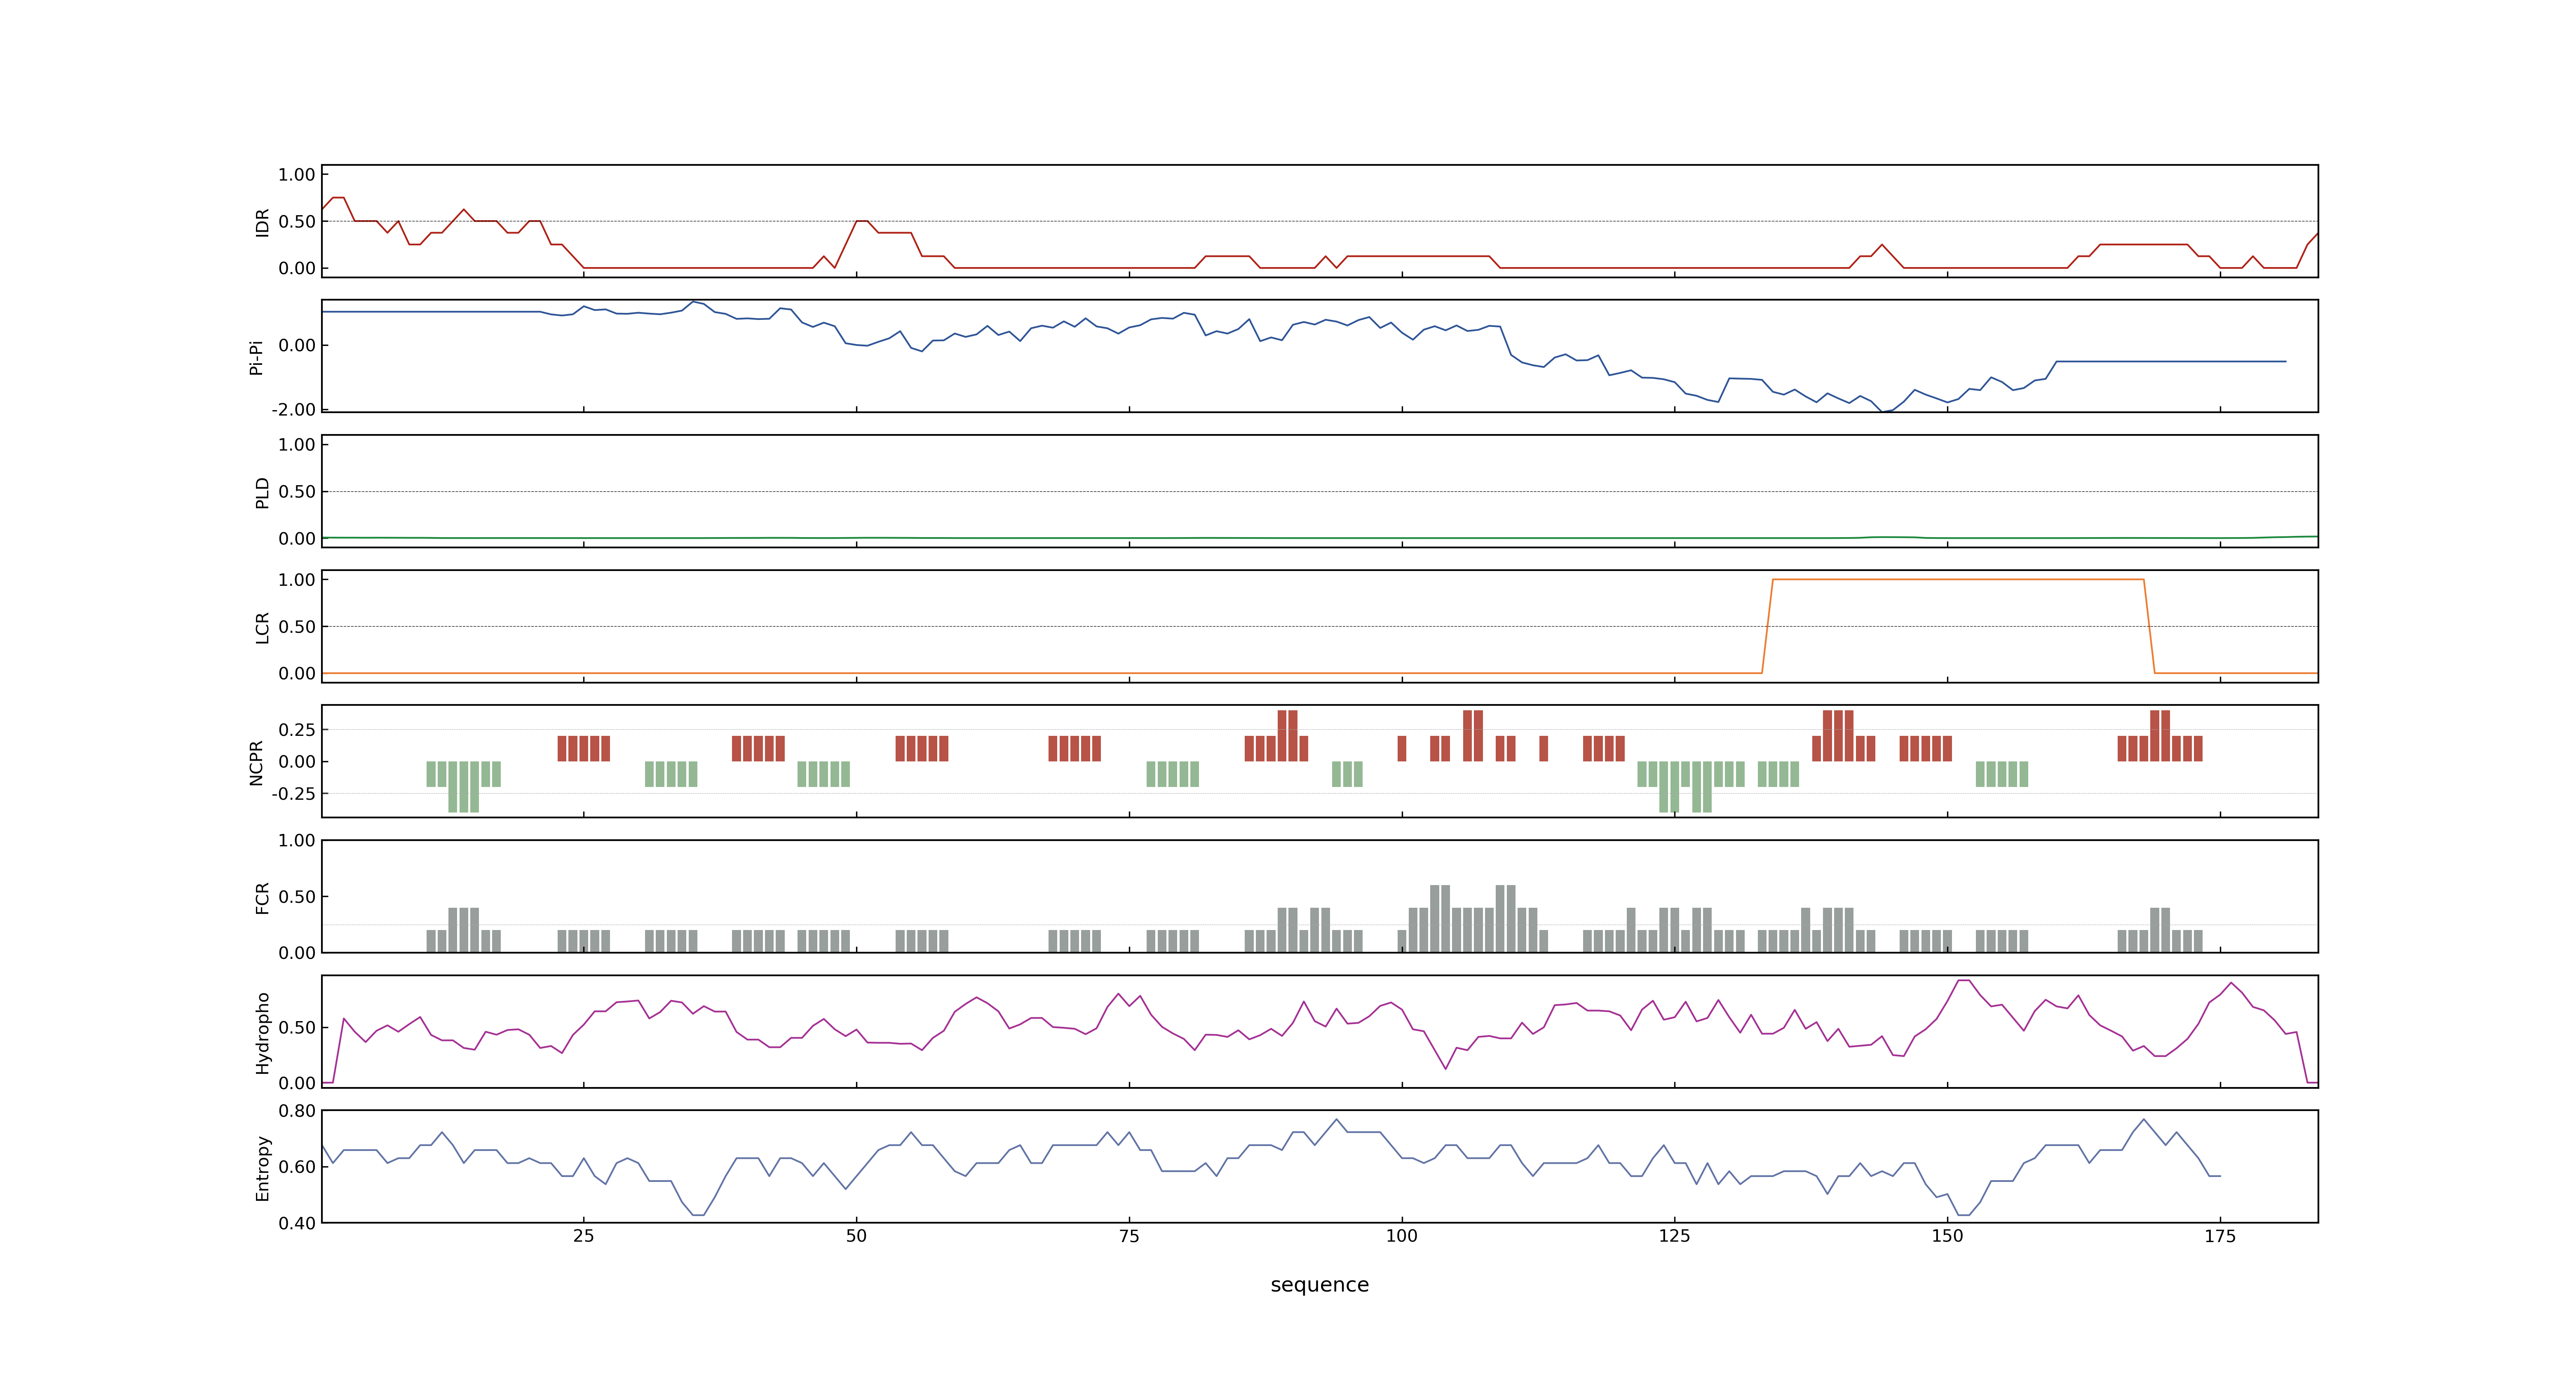Click the -0.25 tick on NCPR axis
The image size is (2576, 1374).
[x=293, y=793]
